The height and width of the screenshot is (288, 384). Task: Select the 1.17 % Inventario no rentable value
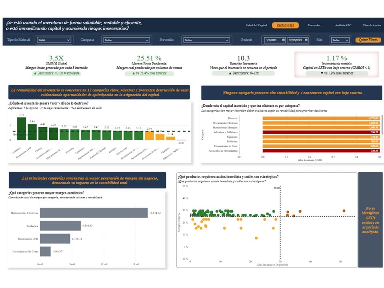336,58
